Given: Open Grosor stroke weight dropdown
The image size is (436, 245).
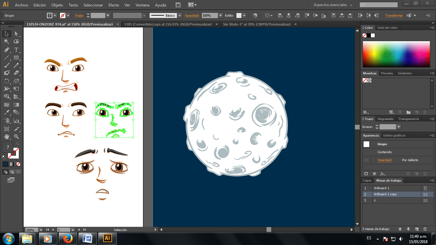Looking at the screenshot, I should pos(398,127).
